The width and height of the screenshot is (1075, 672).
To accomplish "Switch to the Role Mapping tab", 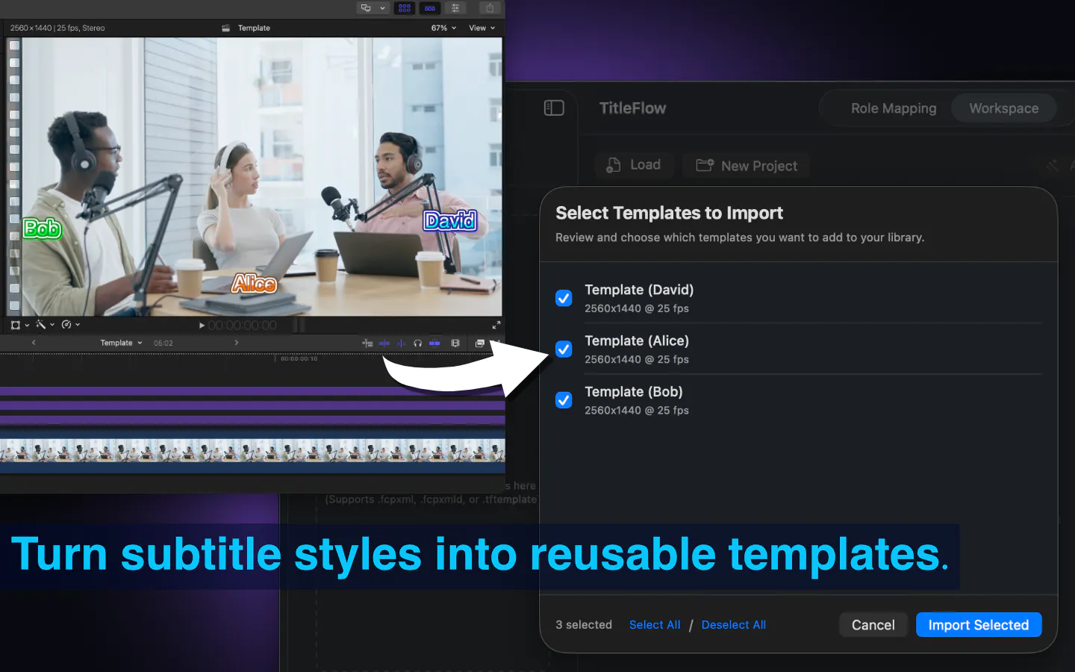I will pos(894,108).
